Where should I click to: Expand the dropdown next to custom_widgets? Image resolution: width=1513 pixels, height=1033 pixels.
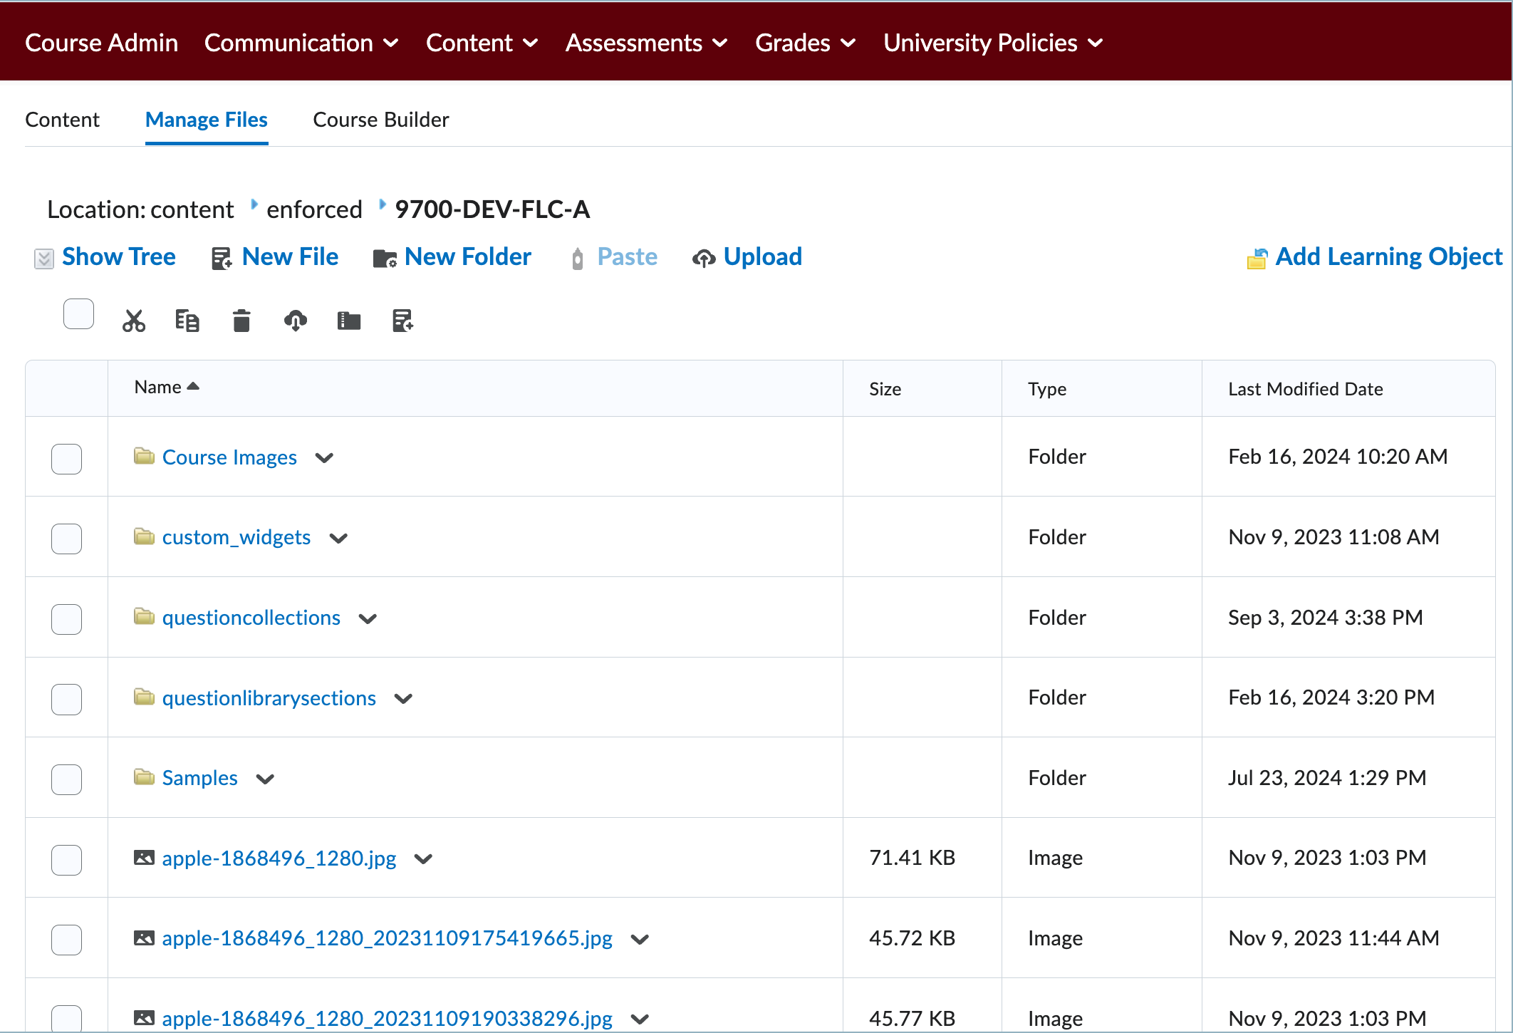pyautogui.click(x=339, y=539)
